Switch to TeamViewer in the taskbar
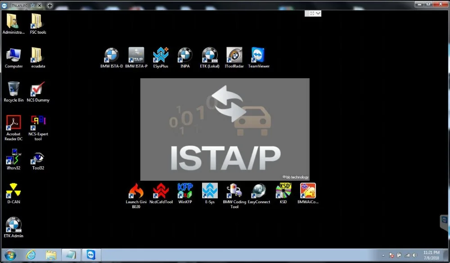This screenshot has width=450, height=263. [91, 255]
